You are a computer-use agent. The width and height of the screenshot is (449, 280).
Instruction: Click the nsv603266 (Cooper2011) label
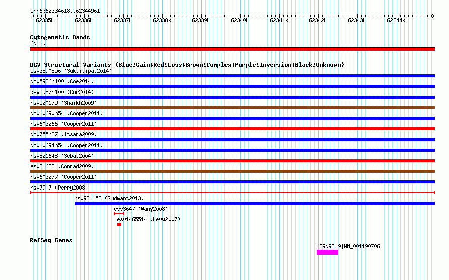[64, 124]
